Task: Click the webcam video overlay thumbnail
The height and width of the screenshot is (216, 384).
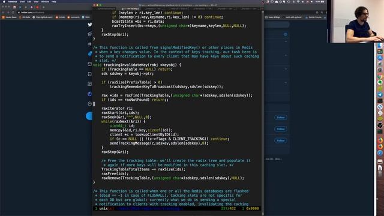Action: (x=355, y=22)
